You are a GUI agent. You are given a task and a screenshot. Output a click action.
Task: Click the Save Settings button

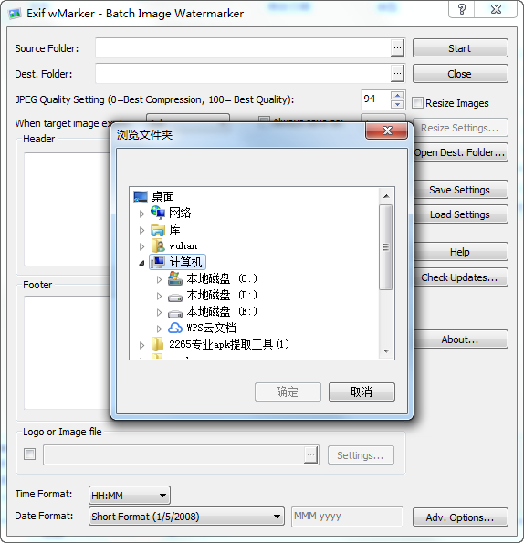coord(459,190)
